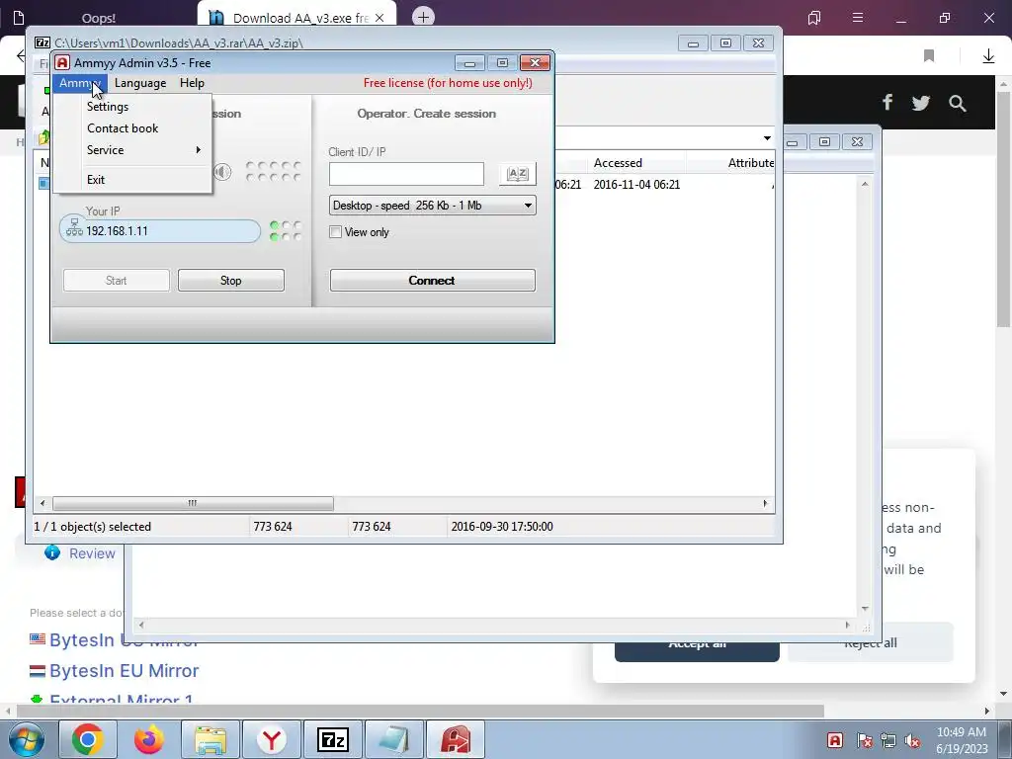The width and height of the screenshot is (1012, 759).
Task: Switch to the Oops! browser tab
Action: pos(99,18)
